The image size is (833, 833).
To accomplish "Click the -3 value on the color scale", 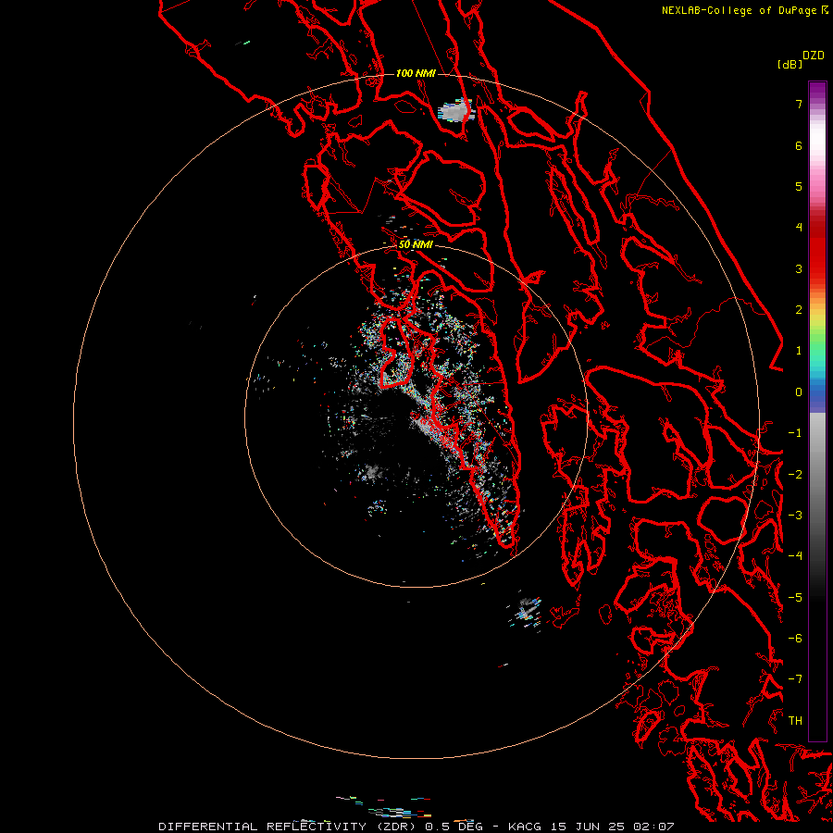I will (x=795, y=516).
